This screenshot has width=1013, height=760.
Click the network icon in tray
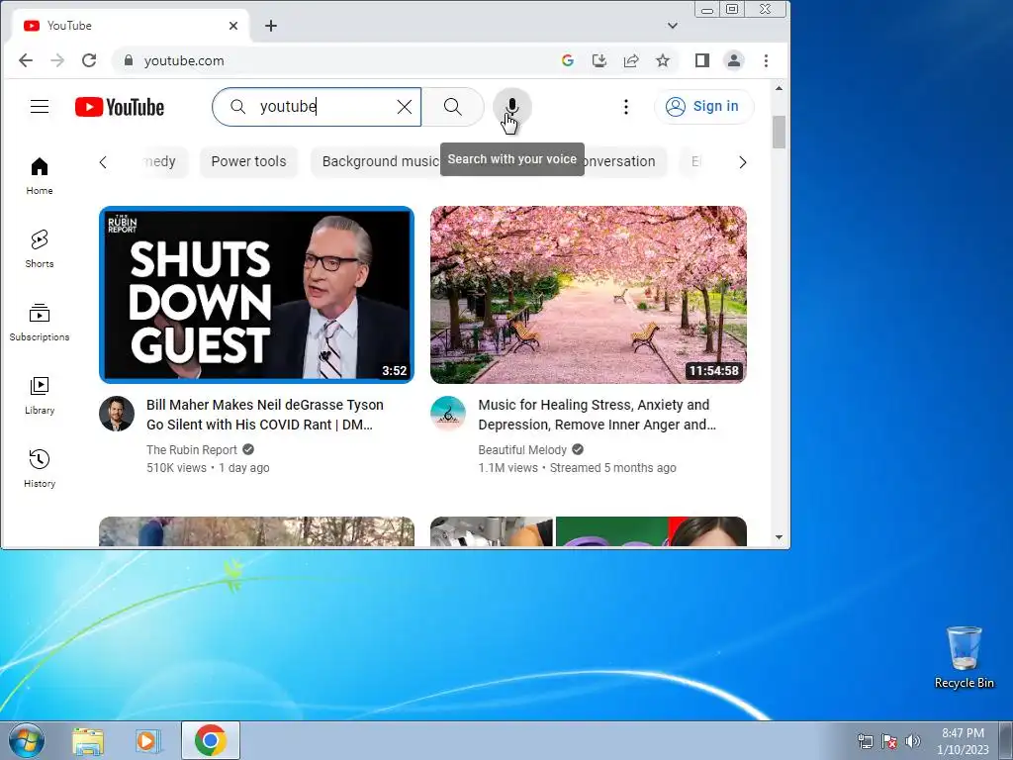(x=865, y=741)
